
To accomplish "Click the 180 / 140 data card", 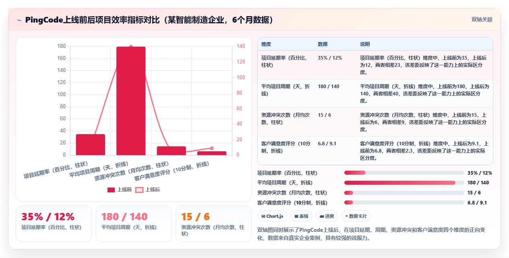I will coord(134,224).
